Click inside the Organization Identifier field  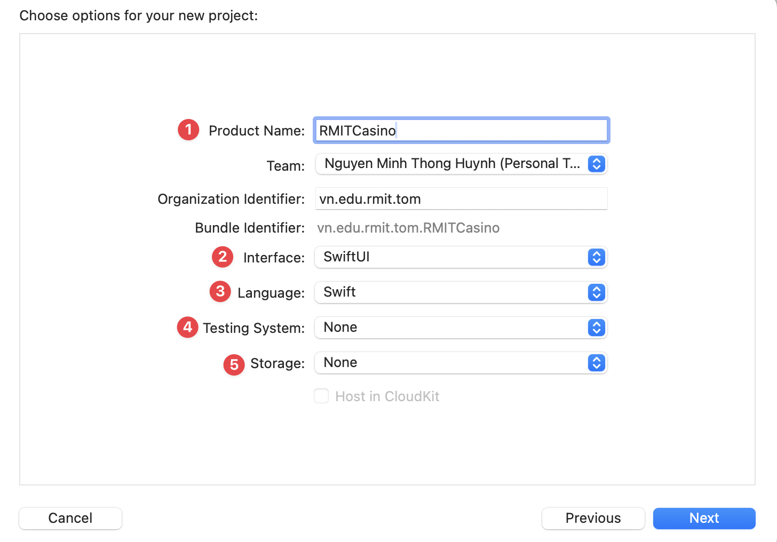coord(461,198)
